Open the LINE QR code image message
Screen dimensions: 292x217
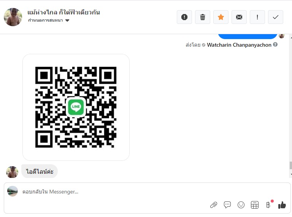pos(76,107)
